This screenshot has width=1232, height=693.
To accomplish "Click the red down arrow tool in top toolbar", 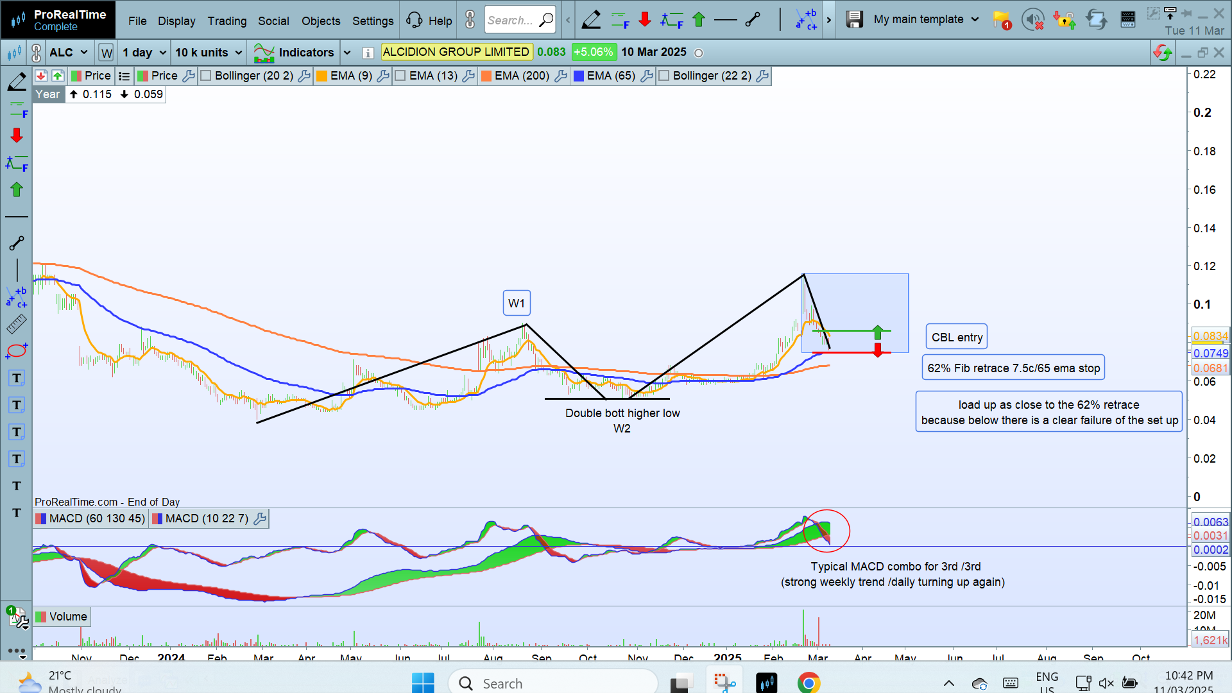I will pos(645,19).
